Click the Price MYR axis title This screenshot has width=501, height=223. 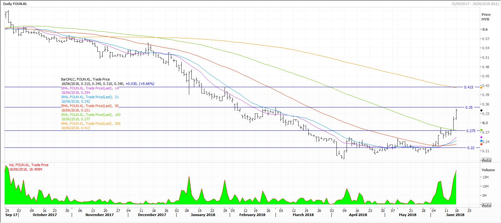click(x=486, y=17)
